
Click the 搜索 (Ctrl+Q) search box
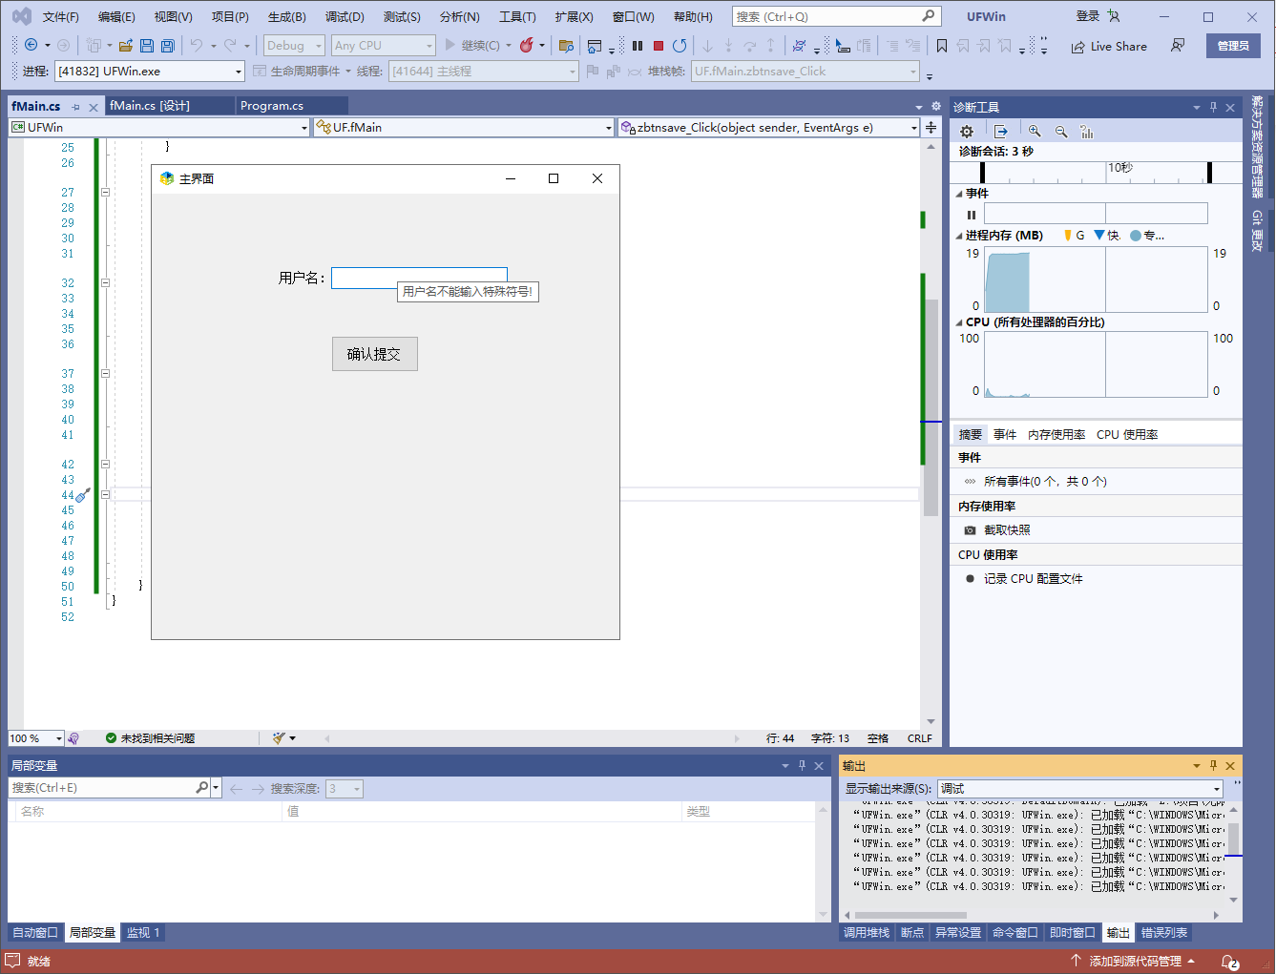[836, 16]
